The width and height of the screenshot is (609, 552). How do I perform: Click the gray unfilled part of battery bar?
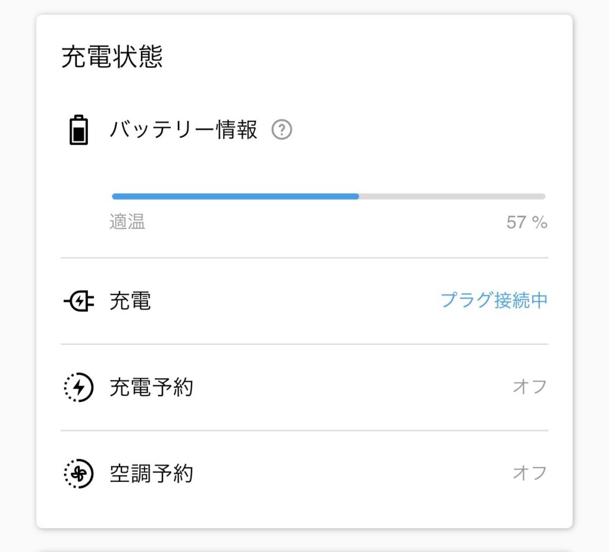tap(452, 196)
